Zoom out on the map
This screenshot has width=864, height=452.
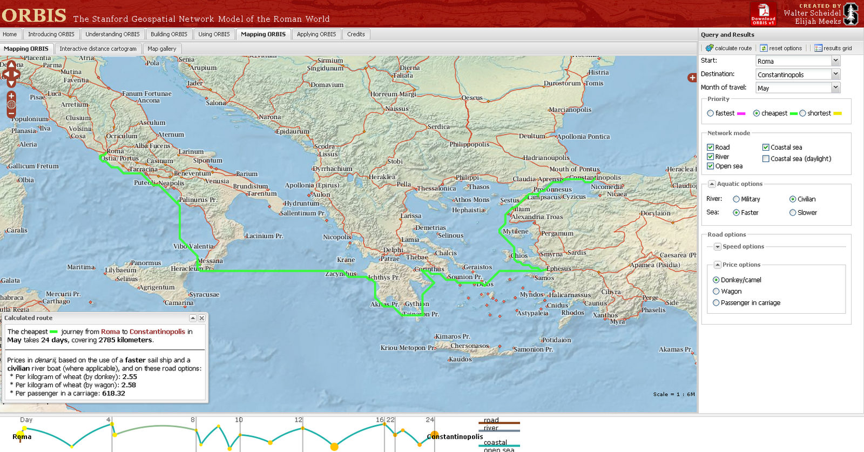(x=11, y=113)
